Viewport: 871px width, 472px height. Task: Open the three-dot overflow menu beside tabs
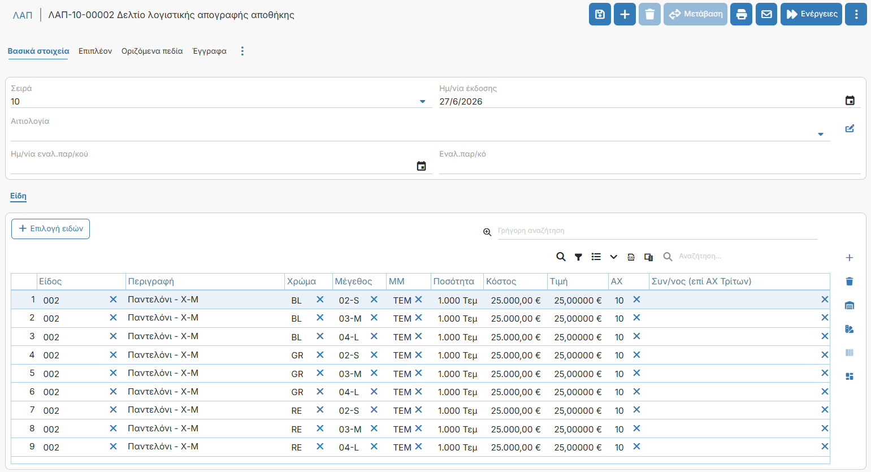(x=242, y=51)
